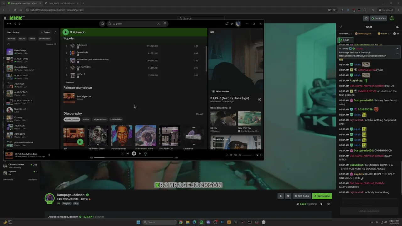The height and width of the screenshot is (226, 402).
Task: Switch to video in Now Playing panel
Action: point(220,91)
